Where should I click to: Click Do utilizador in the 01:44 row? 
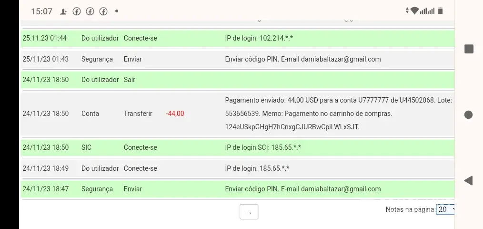[100, 38]
